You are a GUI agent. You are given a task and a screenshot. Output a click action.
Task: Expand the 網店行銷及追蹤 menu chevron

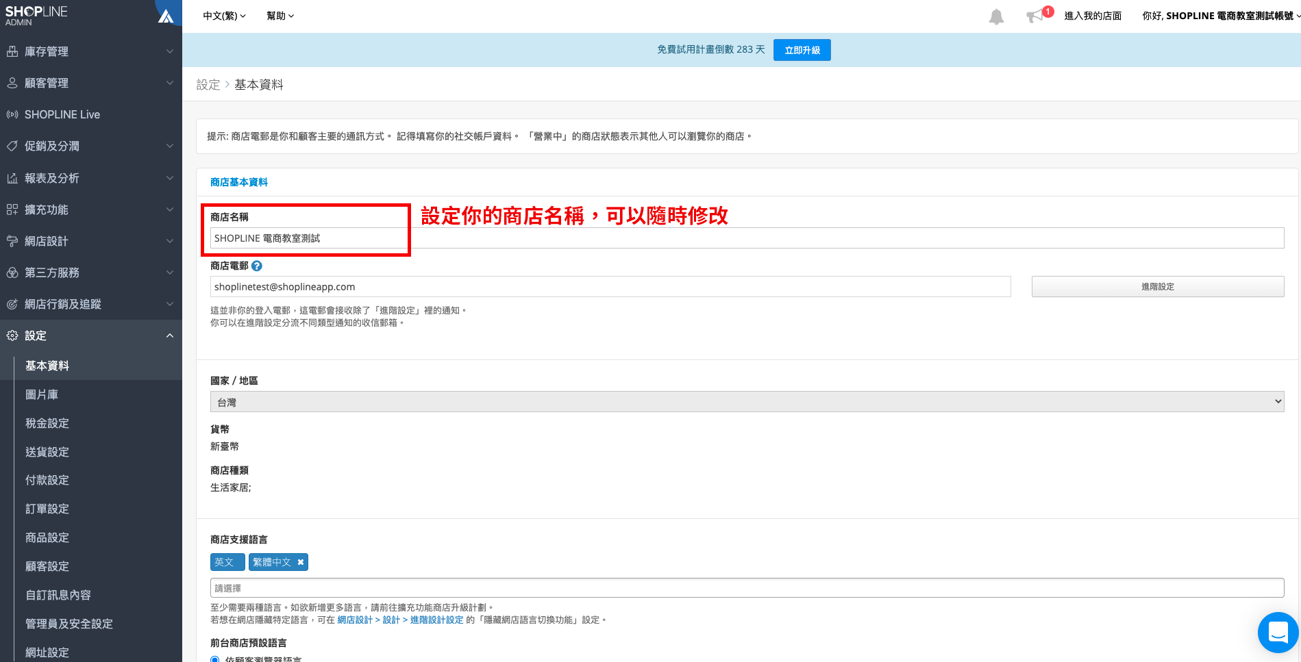(170, 304)
